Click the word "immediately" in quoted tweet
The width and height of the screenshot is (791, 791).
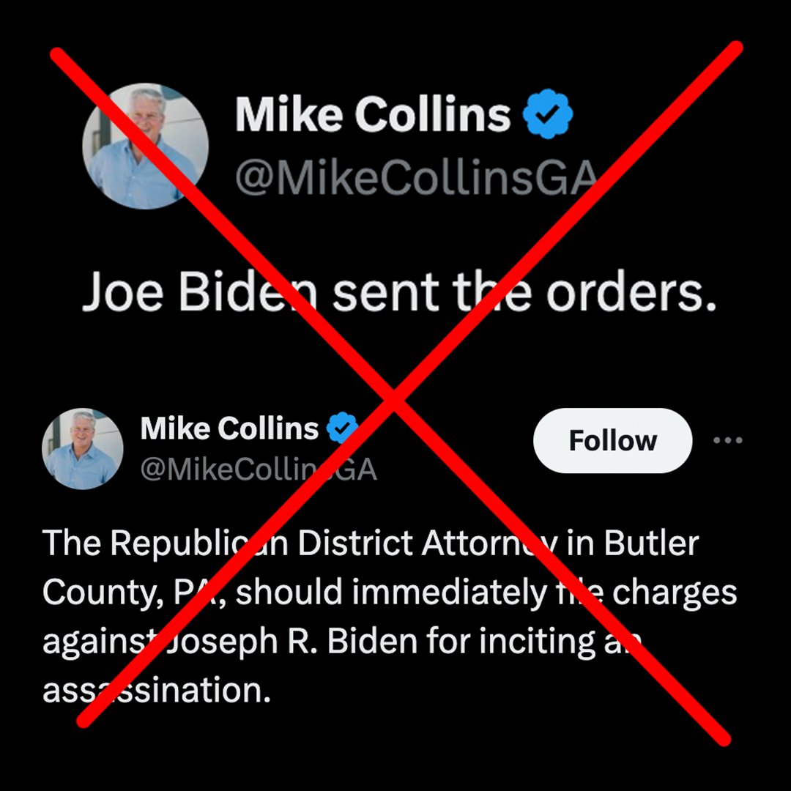[450, 593]
